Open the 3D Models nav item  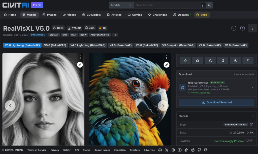coord(91,15)
